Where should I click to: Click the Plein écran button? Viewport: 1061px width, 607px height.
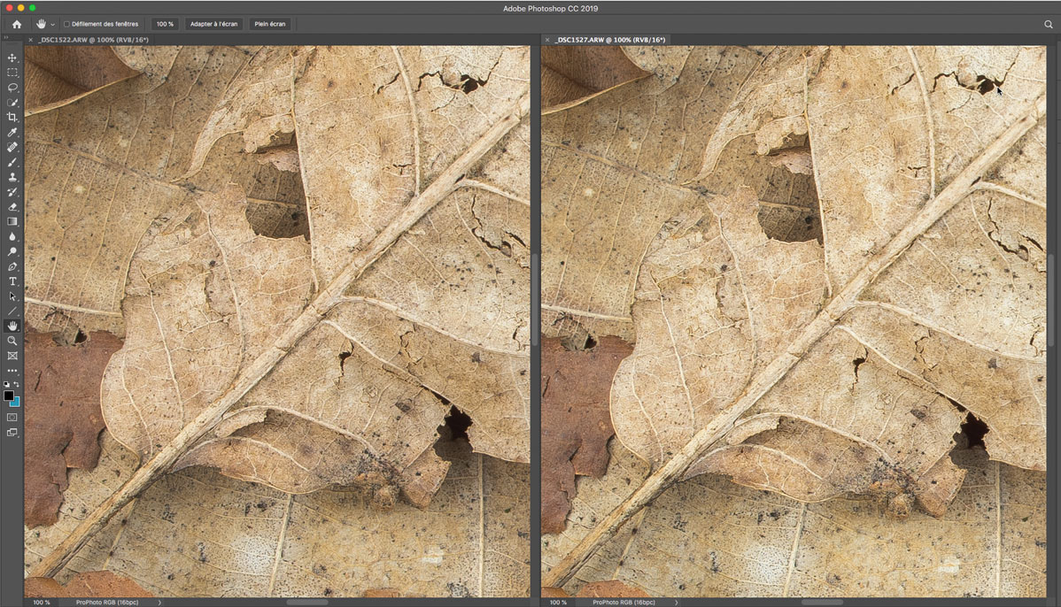coord(270,24)
